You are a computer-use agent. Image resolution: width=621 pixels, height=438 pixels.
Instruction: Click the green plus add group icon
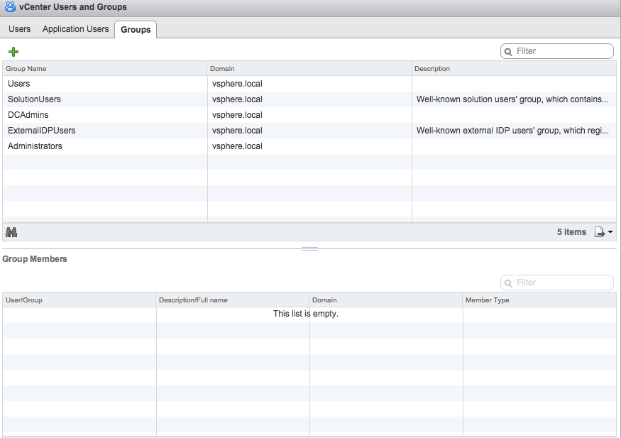13,52
